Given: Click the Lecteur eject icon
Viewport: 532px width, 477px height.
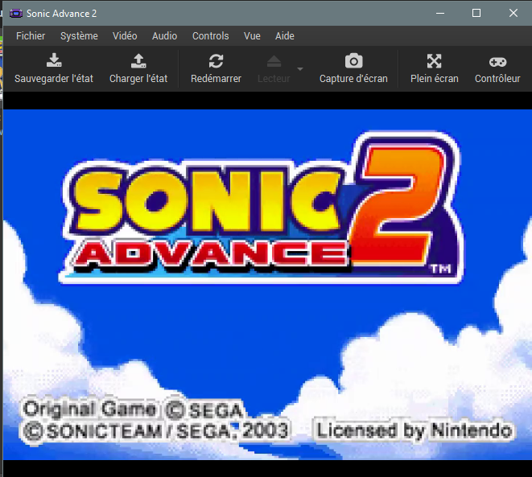Looking at the screenshot, I should pos(274,62).
